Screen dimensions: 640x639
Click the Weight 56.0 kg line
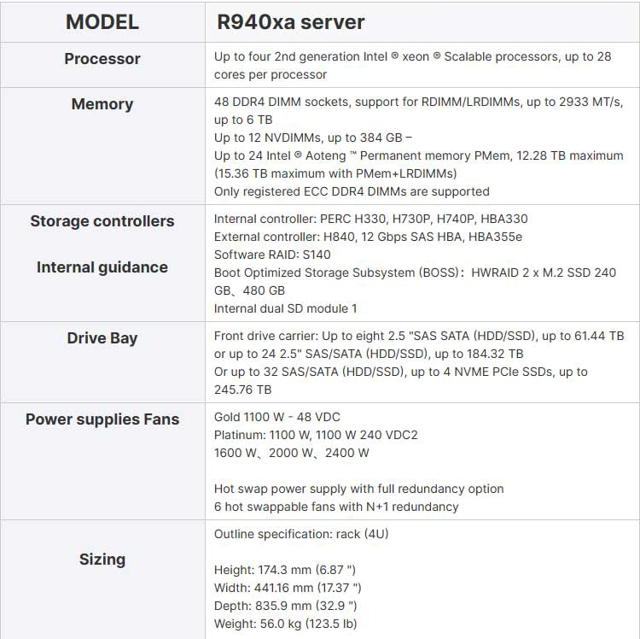(285, 623)
